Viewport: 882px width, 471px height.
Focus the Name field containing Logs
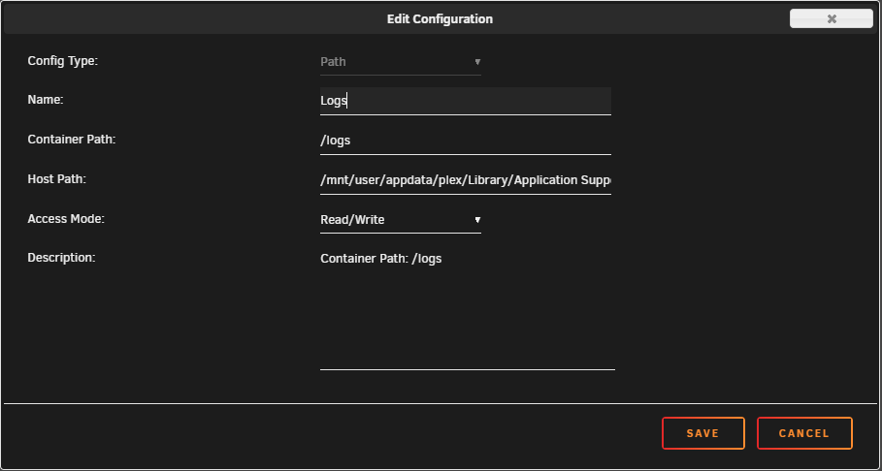click(x=465, y=101)
